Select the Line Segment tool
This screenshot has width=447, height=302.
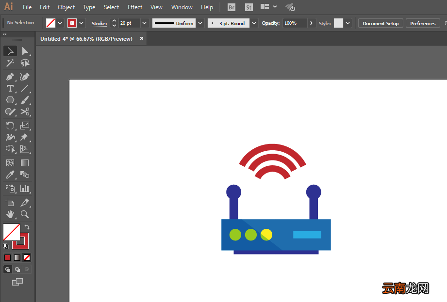point(25,89)
